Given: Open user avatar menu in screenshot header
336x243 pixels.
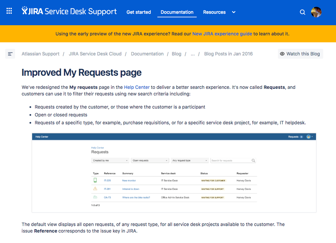Looking at the screenshot, I should [310, 137].
